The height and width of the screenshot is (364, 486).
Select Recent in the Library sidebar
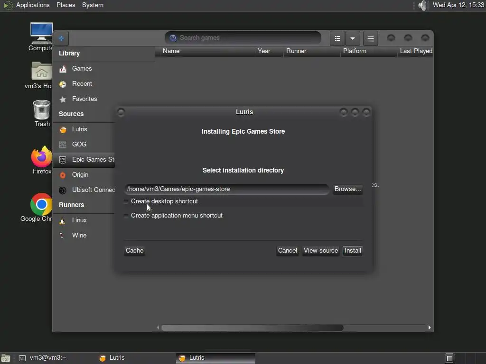(104, 84)
